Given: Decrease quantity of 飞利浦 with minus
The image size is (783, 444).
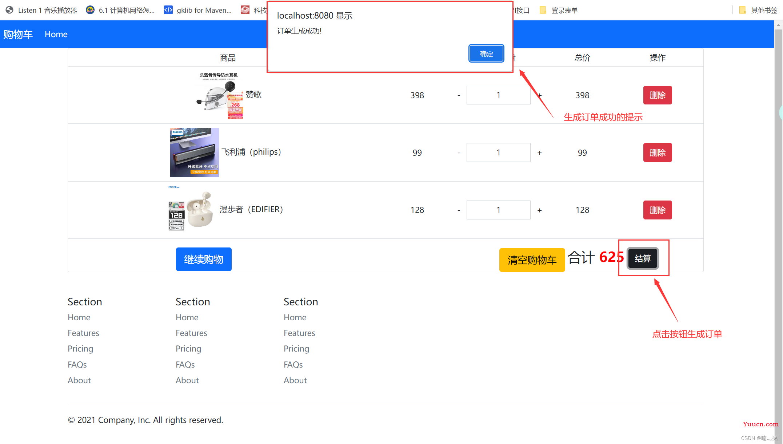Looking at the screenshot, I should pyautogui.click(x=459, y=153).
